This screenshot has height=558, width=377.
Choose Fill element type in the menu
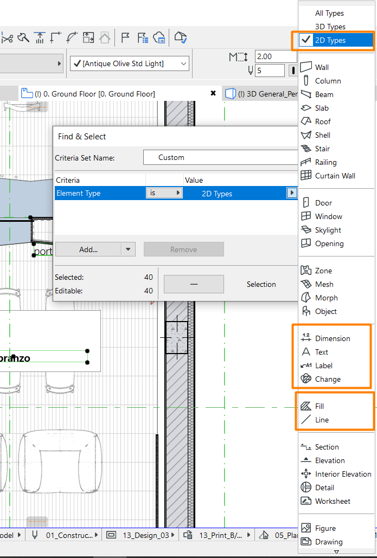point(319,406)
